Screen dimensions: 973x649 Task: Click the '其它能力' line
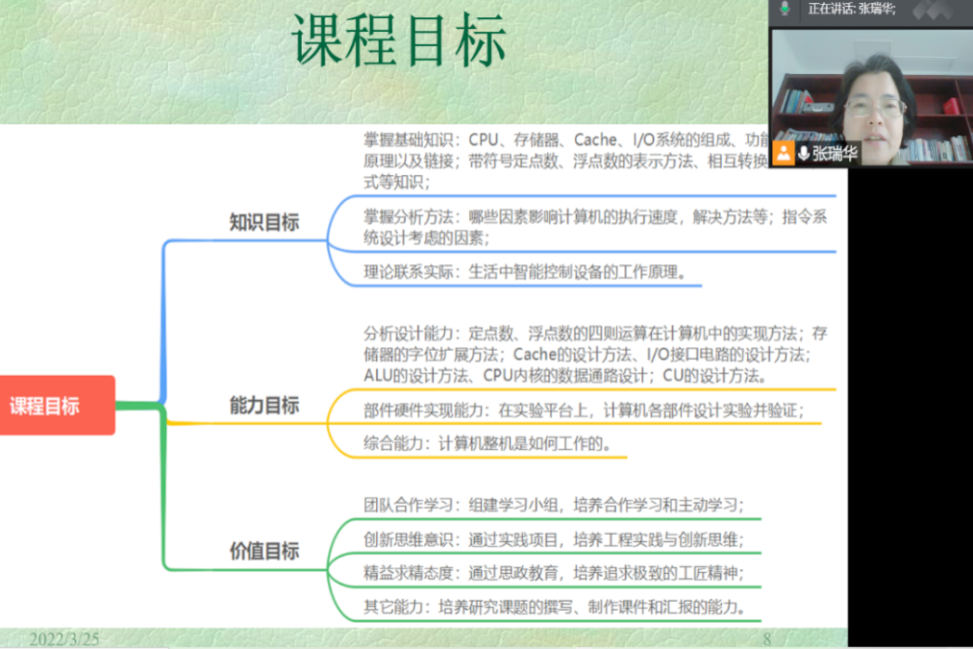coord(555,606)
